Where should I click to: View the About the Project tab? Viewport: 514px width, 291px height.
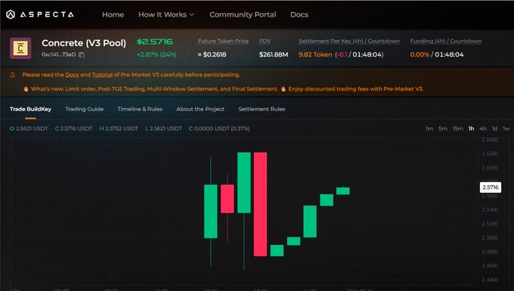[x=200, y=109]
